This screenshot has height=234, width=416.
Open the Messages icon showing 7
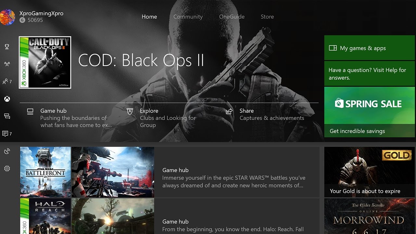pos(7,134)
